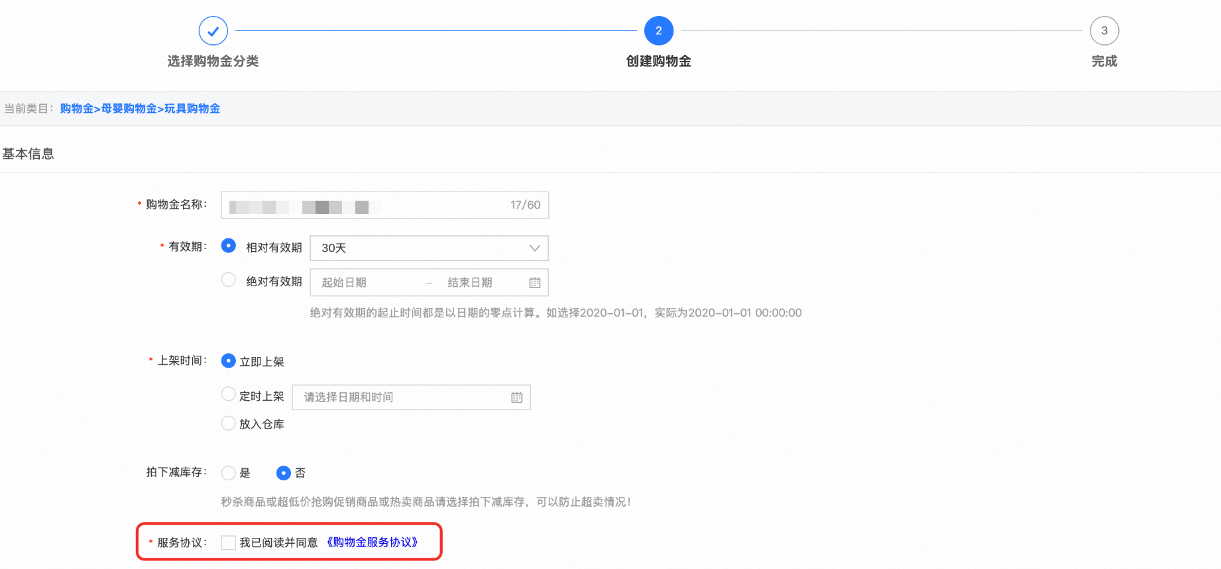The height and width of the screenshot is (569, 1221).
Task: Click the 服务协议 field label
Action: point(182,543)
